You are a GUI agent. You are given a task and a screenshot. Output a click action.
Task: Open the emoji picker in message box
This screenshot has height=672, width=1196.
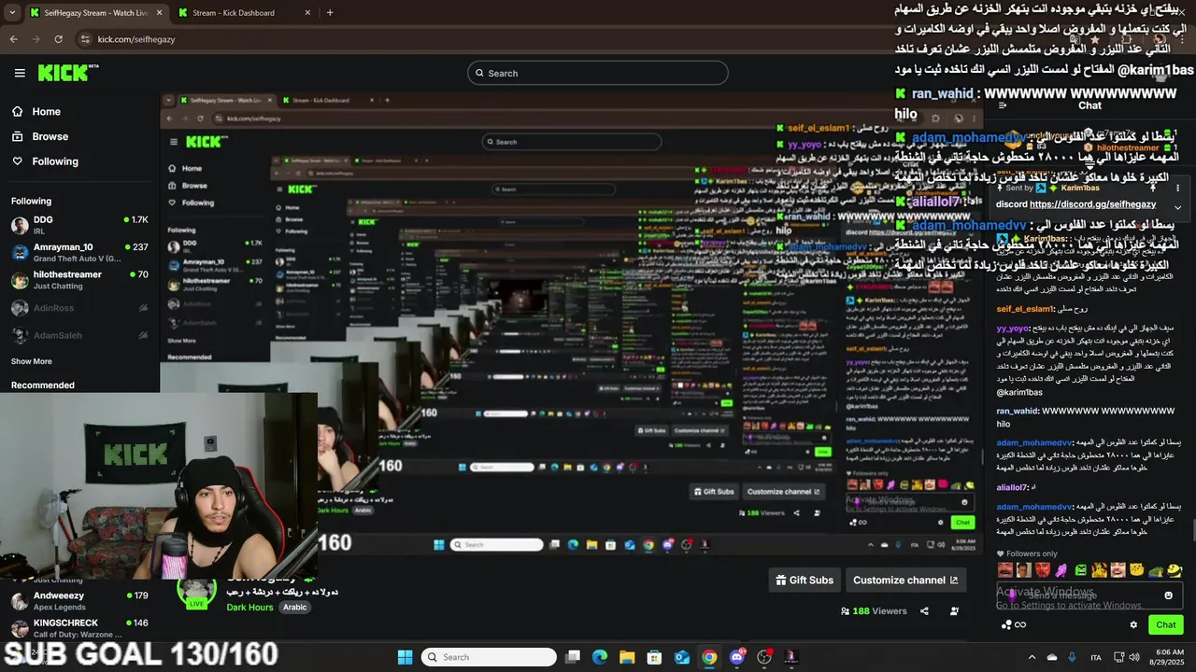[1168, 595]
